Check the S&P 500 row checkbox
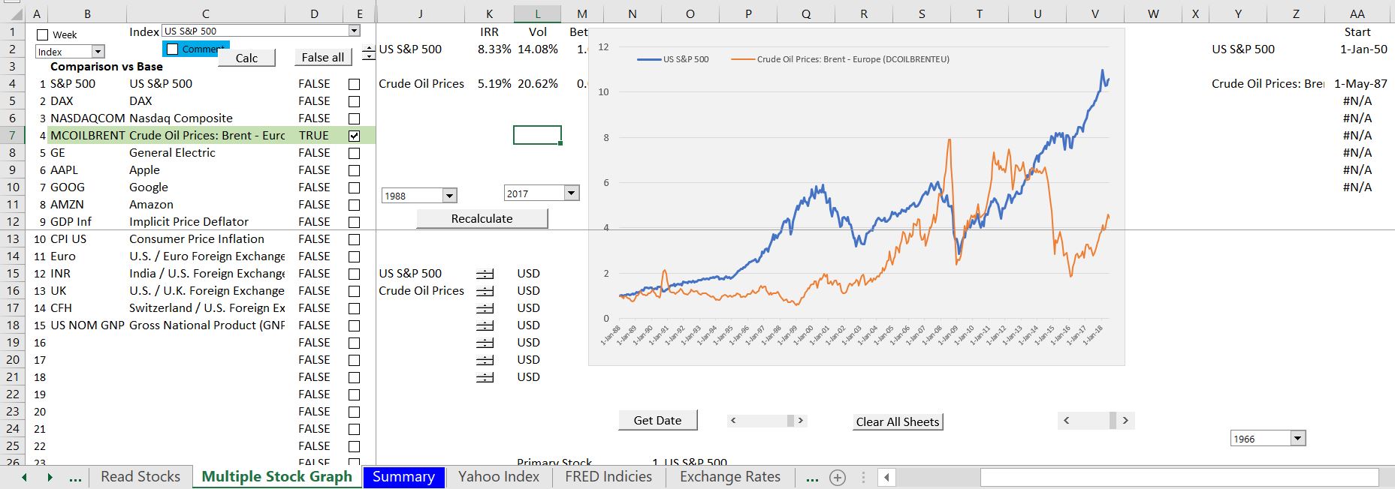1395x489 pixels. click(x=354, y=84)
